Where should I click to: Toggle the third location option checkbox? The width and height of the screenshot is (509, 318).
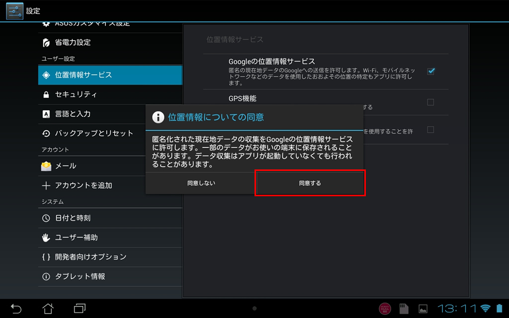point(430,130)
